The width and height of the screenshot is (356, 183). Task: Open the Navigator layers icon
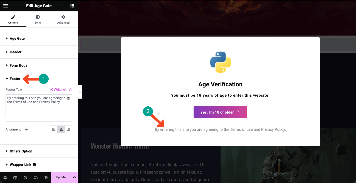tap(15, 177)
